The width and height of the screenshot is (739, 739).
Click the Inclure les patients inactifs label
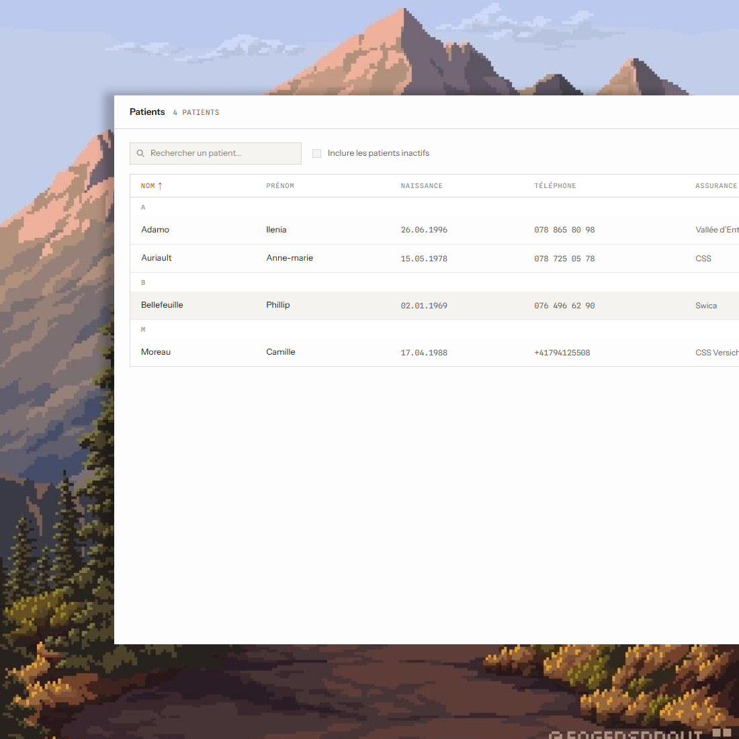tap(378, 153)
